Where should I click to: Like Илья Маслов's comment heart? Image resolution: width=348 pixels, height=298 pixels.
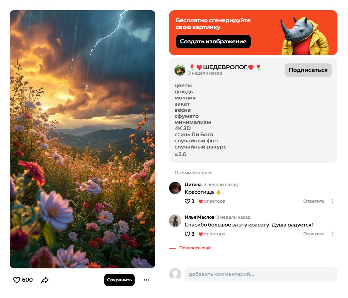[x=187, y=234]
